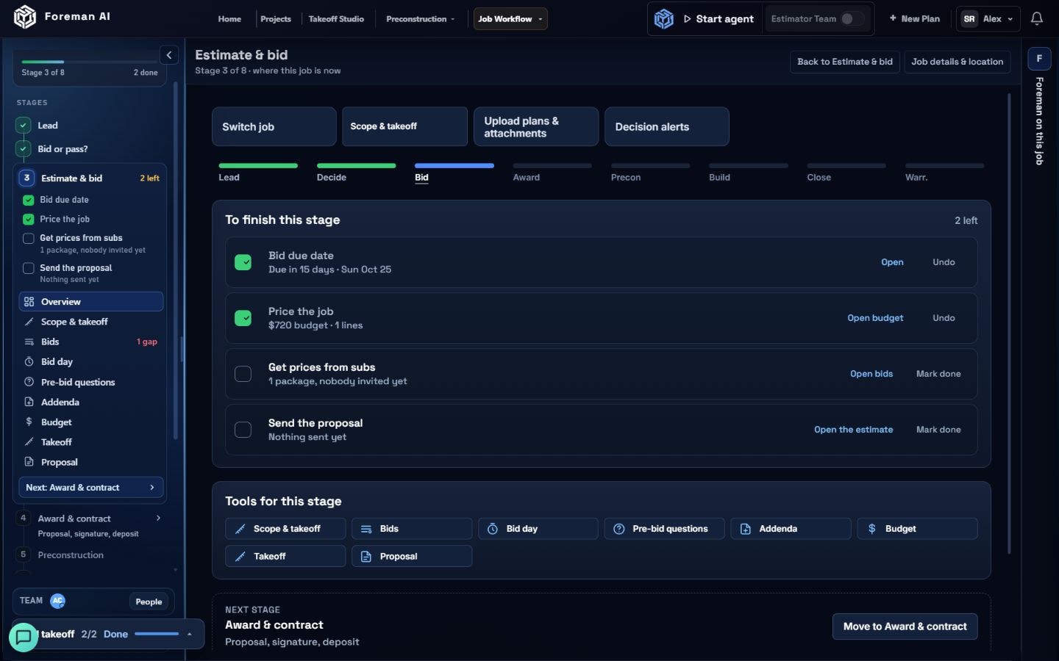
Task: Click Mark done for Send the proposal
Action: click(x=938, y=430)
